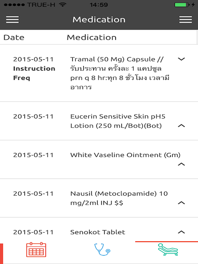Expand the Senokot Tablet chevron
This screenshot has height=264, width=198.
(181, 232)
